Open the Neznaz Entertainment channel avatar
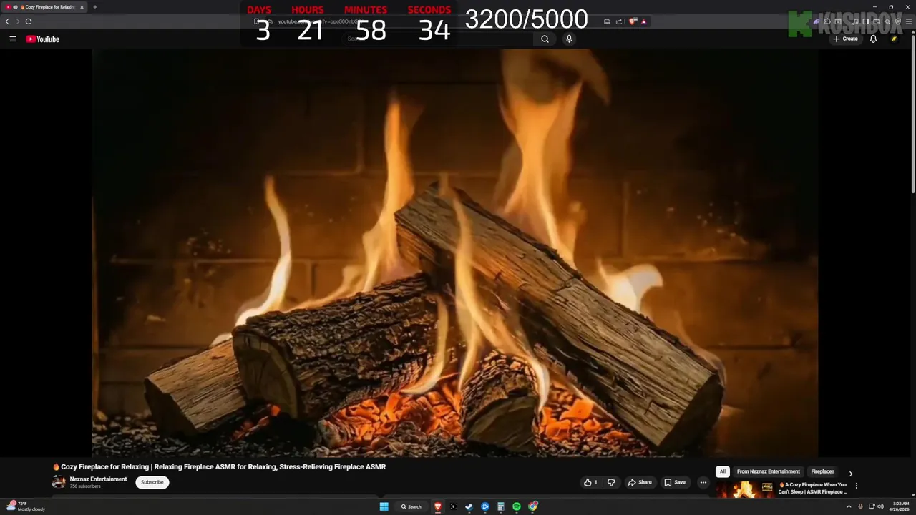916x515 pixels. pos(58,482)
